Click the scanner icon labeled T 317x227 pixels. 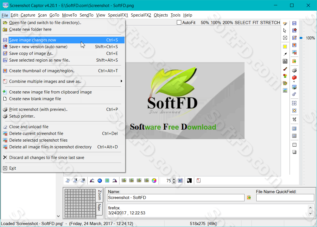(75, 181)
